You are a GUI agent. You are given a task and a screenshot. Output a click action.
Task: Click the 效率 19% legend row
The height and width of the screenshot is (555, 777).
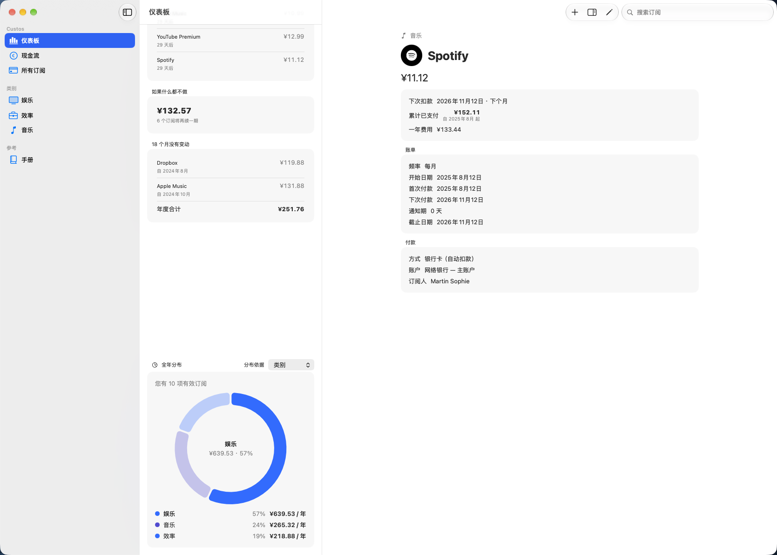(230, 536)
